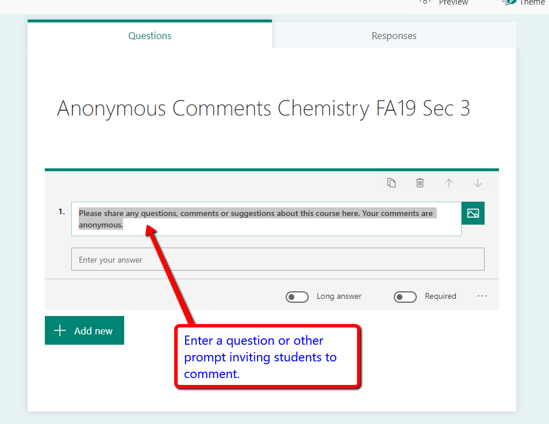The height and width of the screenshot is (424, 549).
Task: Click the form title Anonymous Comments Chemistry
Action: point(263,109)
